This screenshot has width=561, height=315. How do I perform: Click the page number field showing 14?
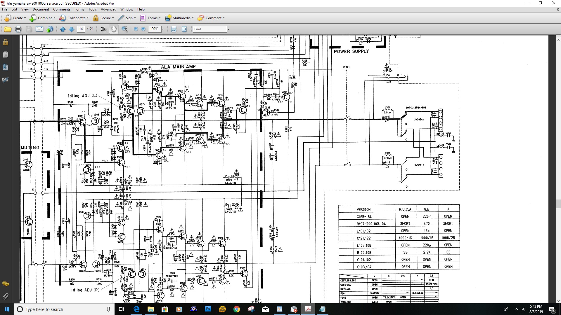point(81,29)
